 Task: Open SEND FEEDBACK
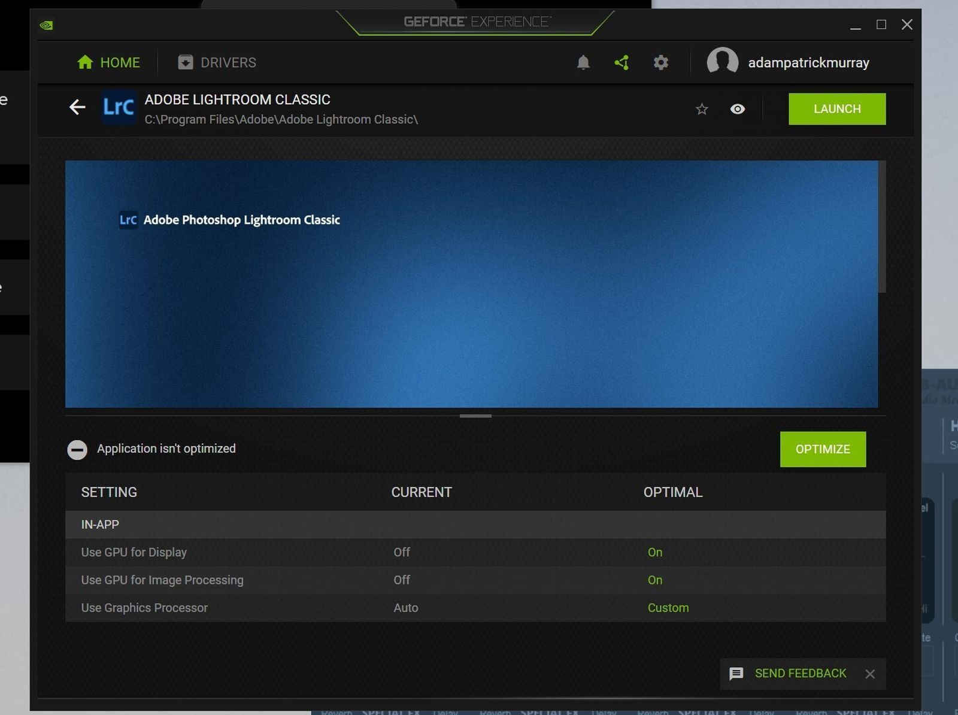click(x=801, y=674)
